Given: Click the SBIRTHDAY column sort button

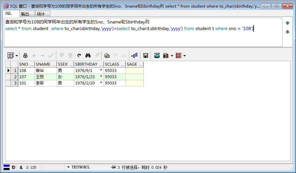Looking at the screenshot, I should point(102,64).
